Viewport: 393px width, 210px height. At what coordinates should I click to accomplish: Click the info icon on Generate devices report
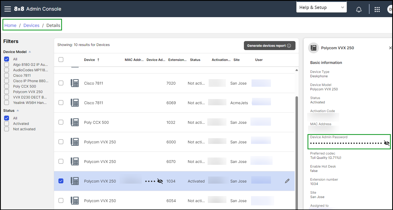click(x=289, y=46)
